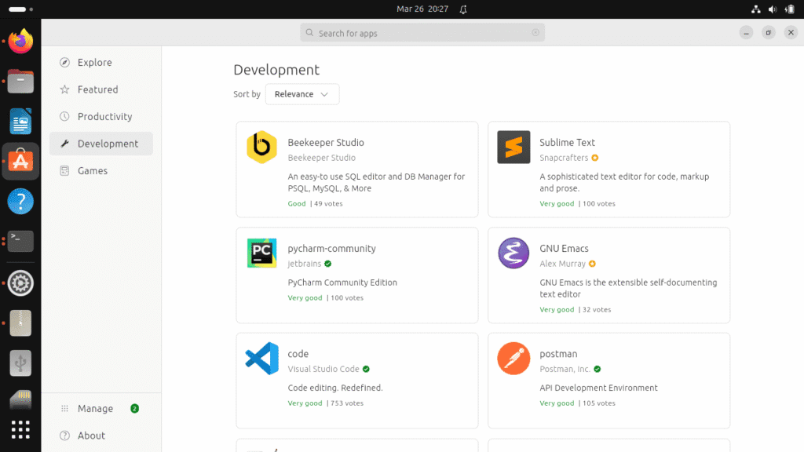Click the Visual Studio Code blue icon
This screenshot has width=804, height=452.
tap(261, 358)
